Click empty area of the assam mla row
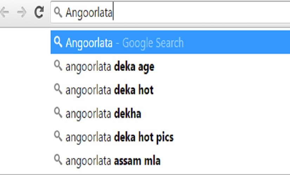Image resolution: width=290 pixels, height=175 pixels. point(226,160)
